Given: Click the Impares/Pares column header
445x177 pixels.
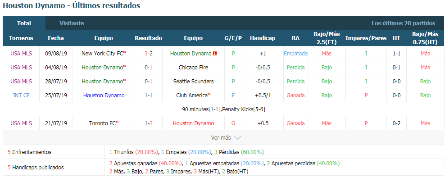Looking at the screenshot, I should 366,38.
